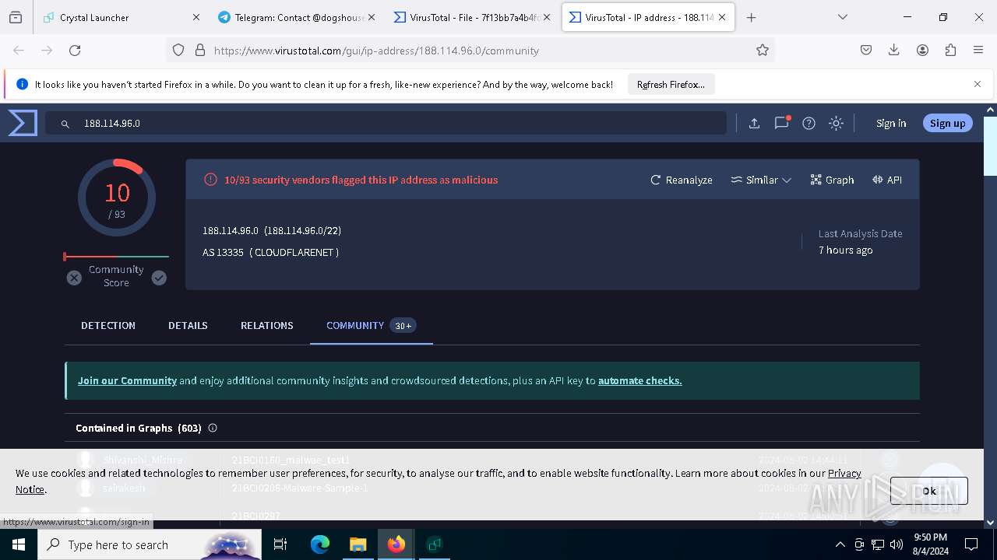Open the notifications chat icon

click(x=781, y=123)
